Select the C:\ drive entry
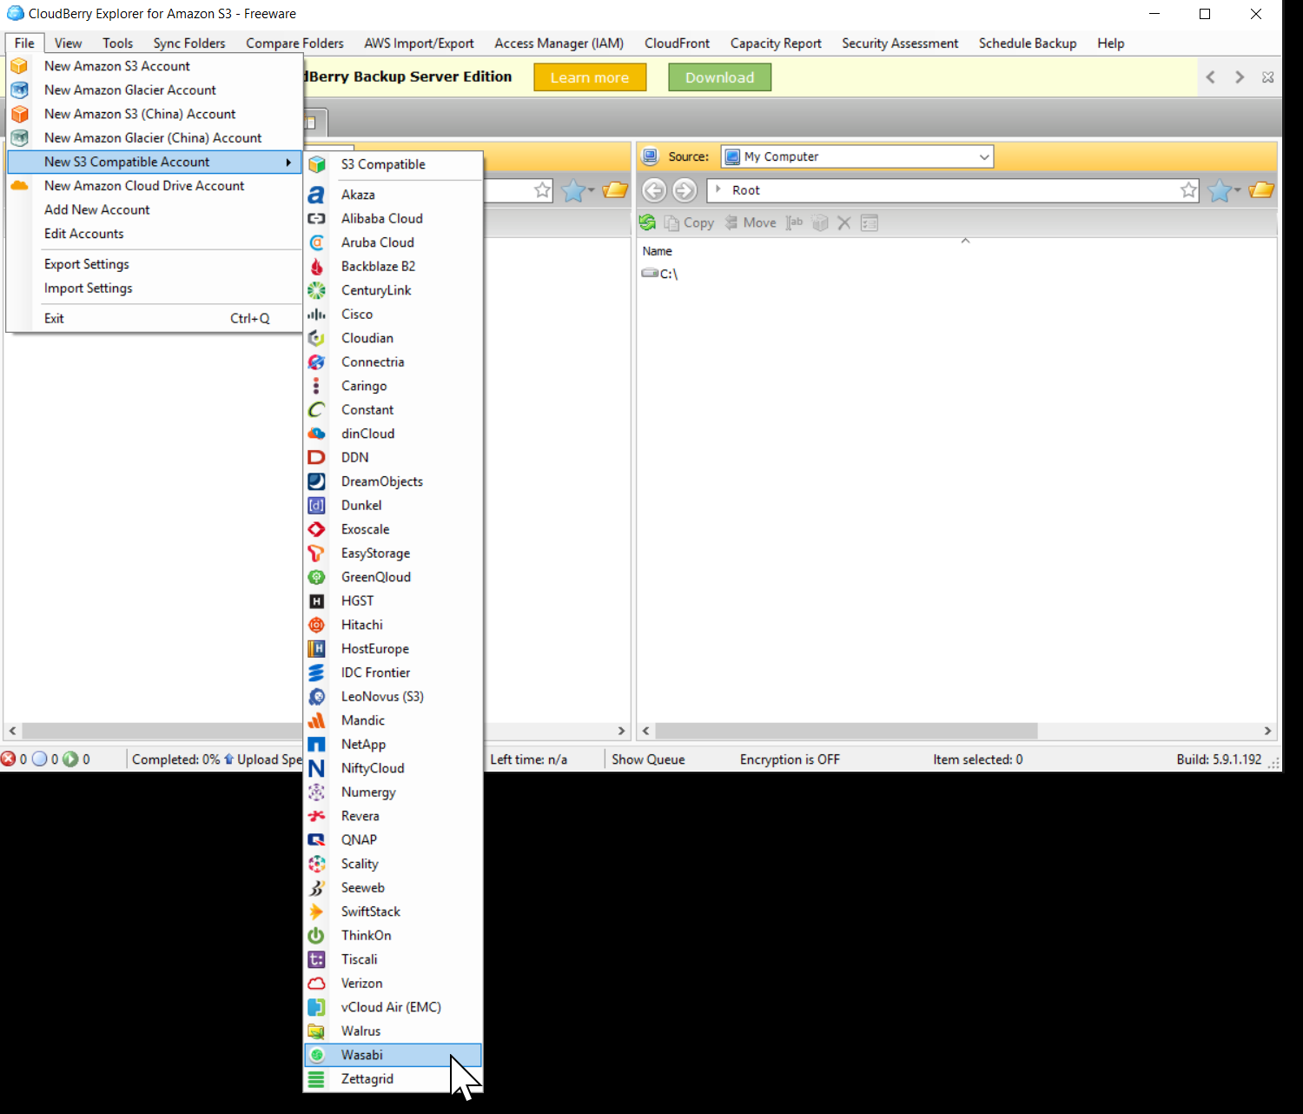1303x1114 pixels. point(660,274)
